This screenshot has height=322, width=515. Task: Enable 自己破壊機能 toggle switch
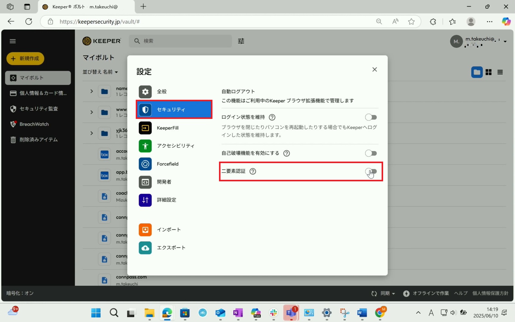[x=371, y=153]
